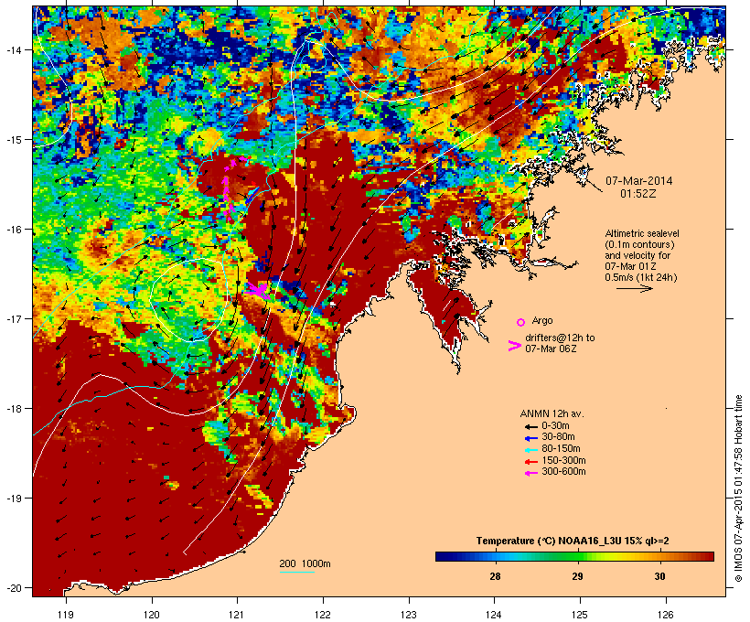Click the date label 07-Mar-2014
This screenshot has height=622, width=750.
coord(638,181)
